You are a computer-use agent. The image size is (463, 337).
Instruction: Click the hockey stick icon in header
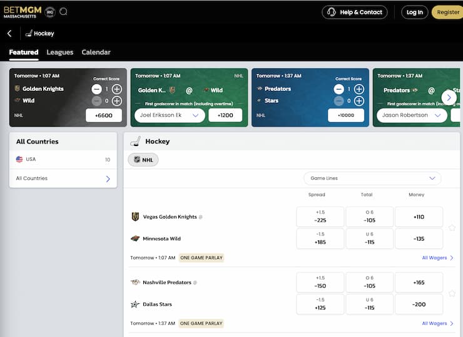point(29,33)
